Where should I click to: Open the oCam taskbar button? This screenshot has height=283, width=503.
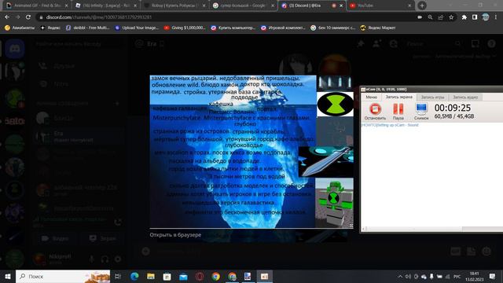pyautogui.click(x=264, y=276)
